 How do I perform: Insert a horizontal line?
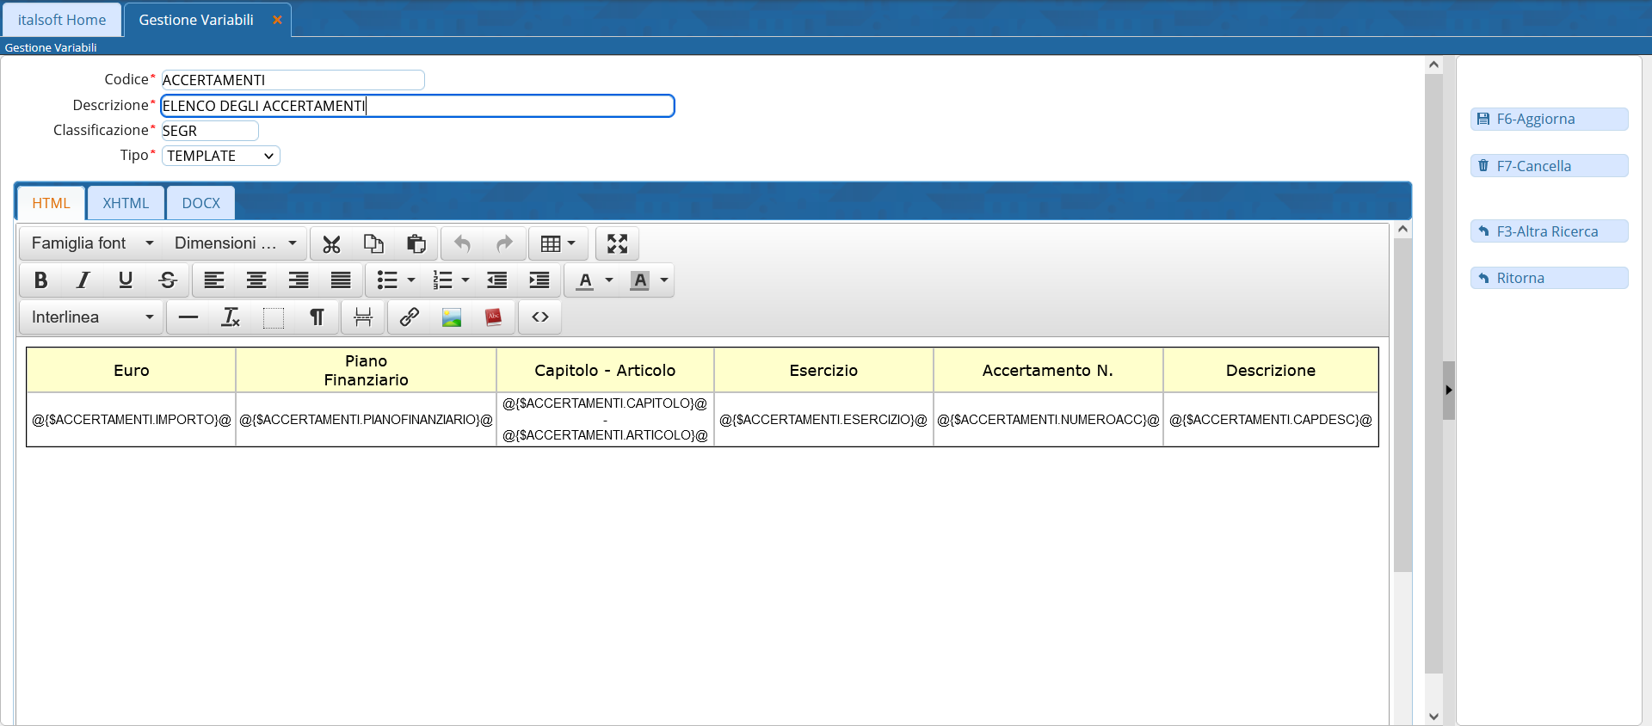(188, 317)
